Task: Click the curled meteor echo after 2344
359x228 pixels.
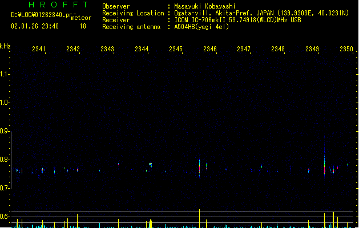Action: point(151,165)
